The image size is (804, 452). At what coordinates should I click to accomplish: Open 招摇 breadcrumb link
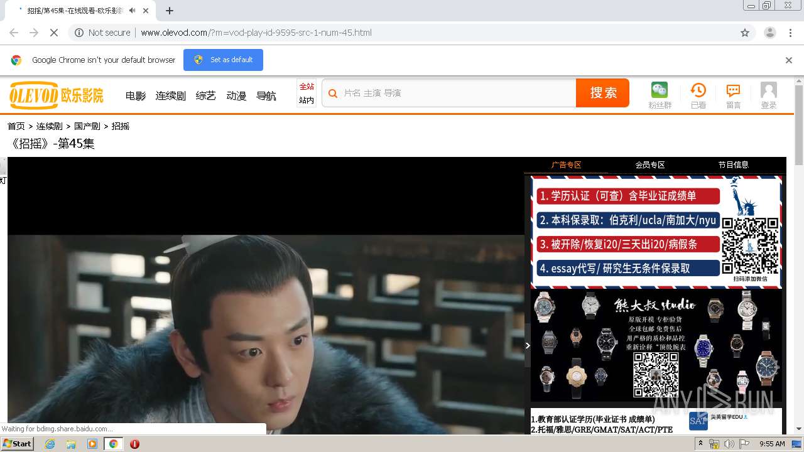(x=121, y=126)
